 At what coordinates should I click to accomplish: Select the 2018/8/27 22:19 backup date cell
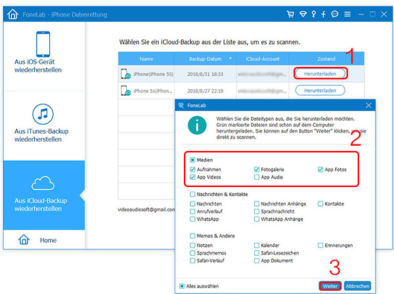pos(206,91)
